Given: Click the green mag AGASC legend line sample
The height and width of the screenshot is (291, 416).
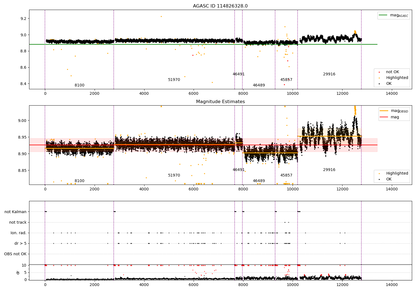Looking at the screenshot, I should pos(383,15).
